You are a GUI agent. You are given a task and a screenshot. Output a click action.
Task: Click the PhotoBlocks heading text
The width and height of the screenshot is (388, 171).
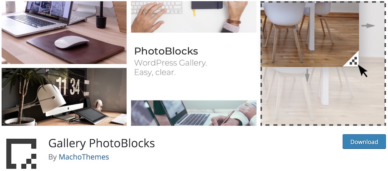point(166,51)
